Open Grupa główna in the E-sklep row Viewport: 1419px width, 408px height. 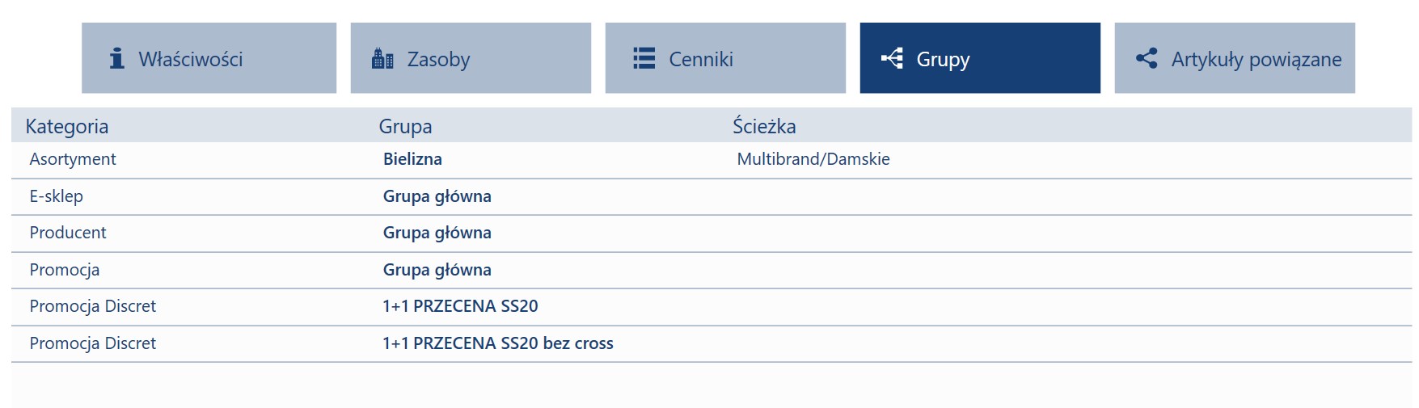437,196
